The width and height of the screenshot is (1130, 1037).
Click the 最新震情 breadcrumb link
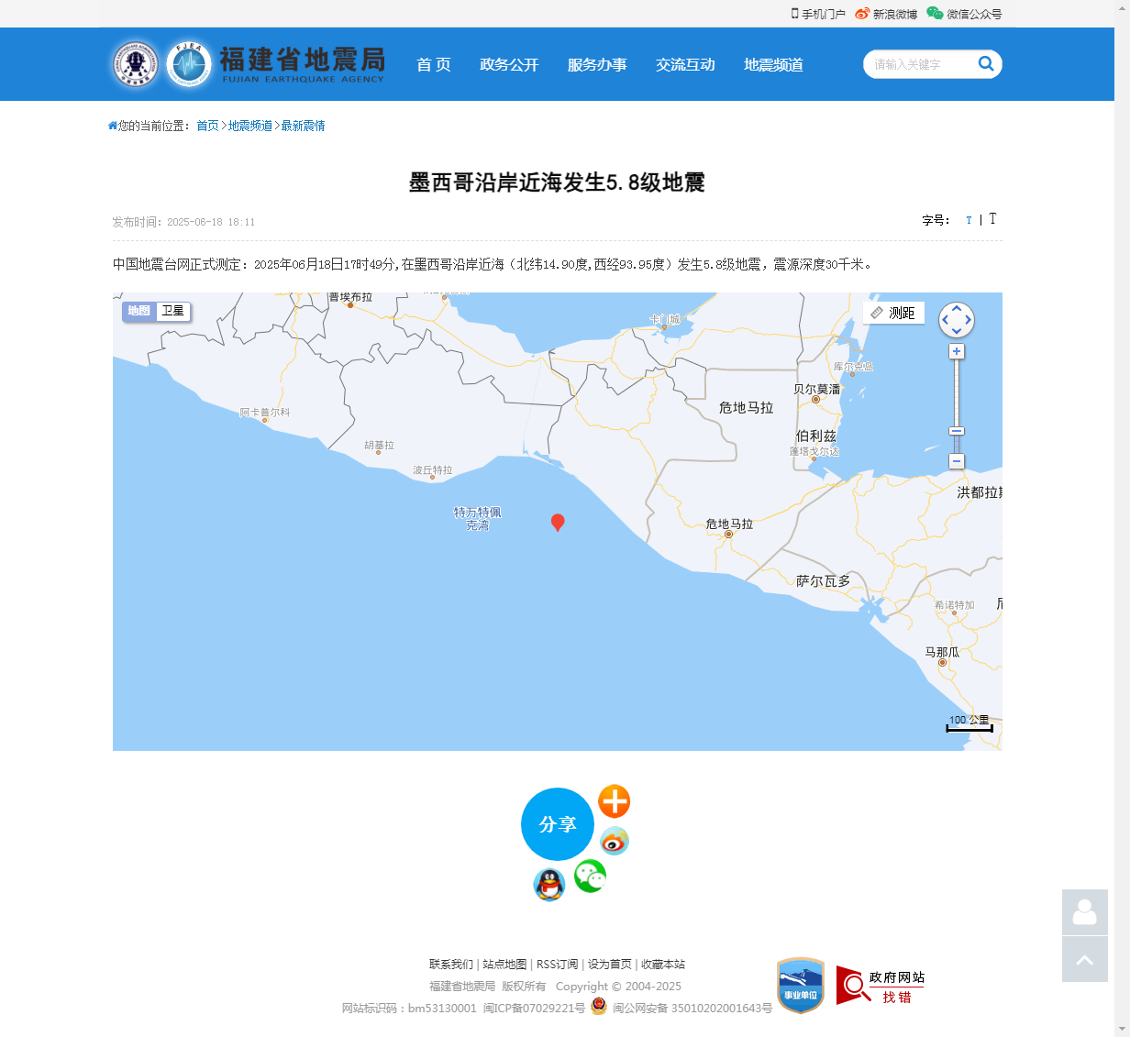point(303,126)
